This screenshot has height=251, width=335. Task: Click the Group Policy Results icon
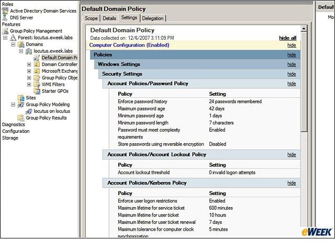[x=21, y=118]
